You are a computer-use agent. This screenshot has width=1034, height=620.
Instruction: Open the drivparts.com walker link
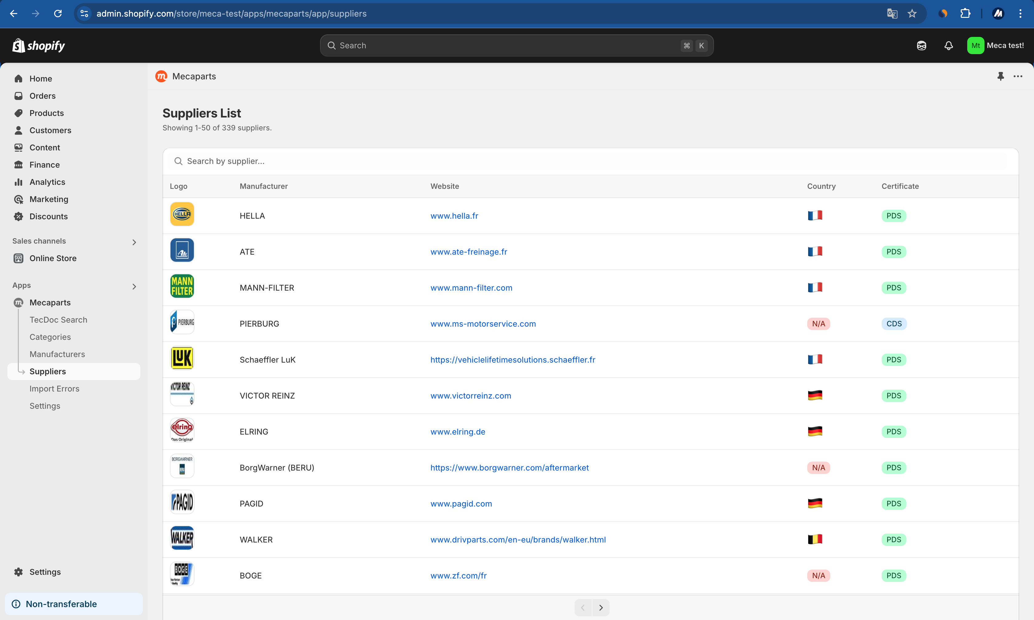pos(518,539)
